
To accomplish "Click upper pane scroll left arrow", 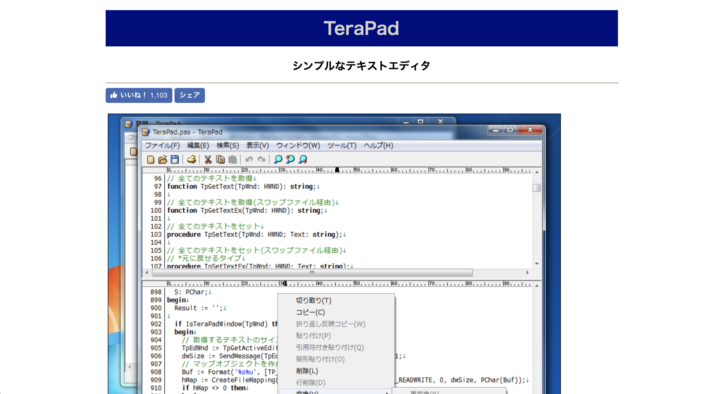I will [147, 273].
